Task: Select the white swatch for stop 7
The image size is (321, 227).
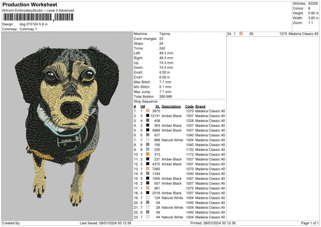Action: pos(147,140)
